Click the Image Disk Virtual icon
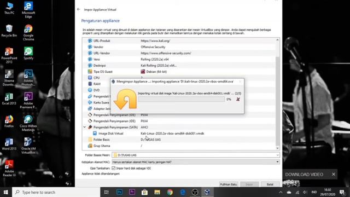The height and width of the screenshot is (197, 350). [x=95, y=134]
